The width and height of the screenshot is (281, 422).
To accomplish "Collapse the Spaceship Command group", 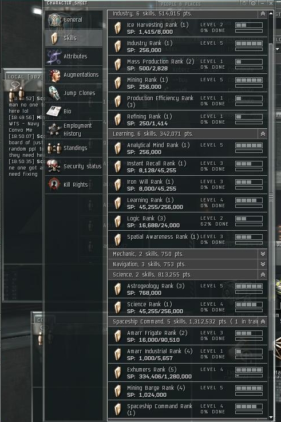I will point(263,322).
